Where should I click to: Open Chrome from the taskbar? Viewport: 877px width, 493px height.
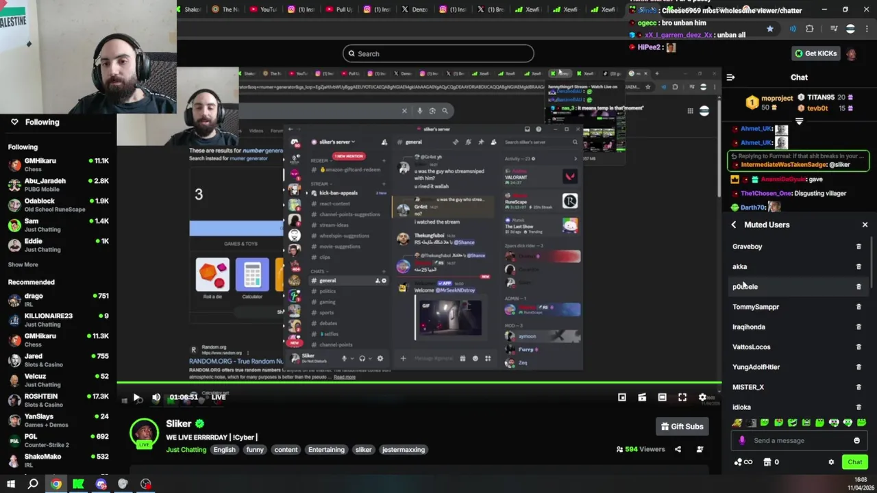56,484
